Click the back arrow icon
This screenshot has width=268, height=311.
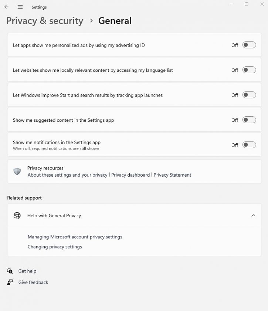point(6,7)
